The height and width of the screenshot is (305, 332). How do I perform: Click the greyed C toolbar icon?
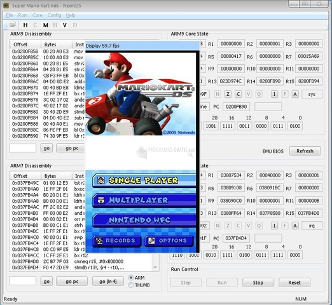[x=35, y=25]
